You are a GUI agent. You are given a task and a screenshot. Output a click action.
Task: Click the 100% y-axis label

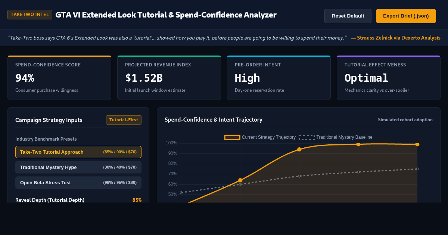click(171, 143)
